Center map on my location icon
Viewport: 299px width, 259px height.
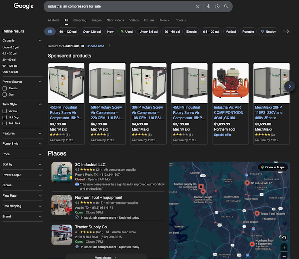pyautogui.click(x=284, y=238)
